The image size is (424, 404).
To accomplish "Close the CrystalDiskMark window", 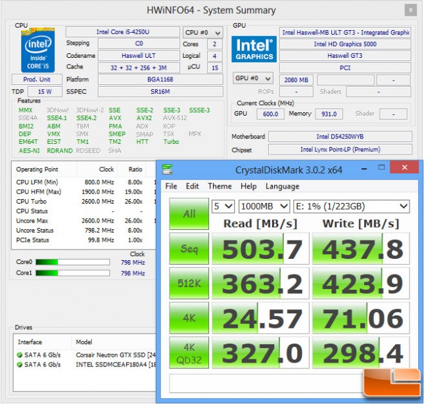I will click(x=404, y=168).
